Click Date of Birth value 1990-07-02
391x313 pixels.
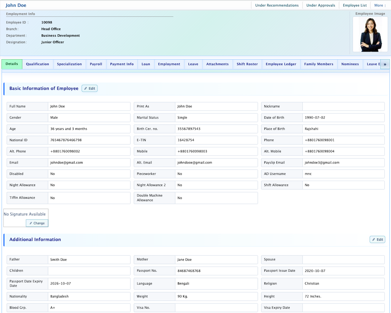click(x=315, y=117)
